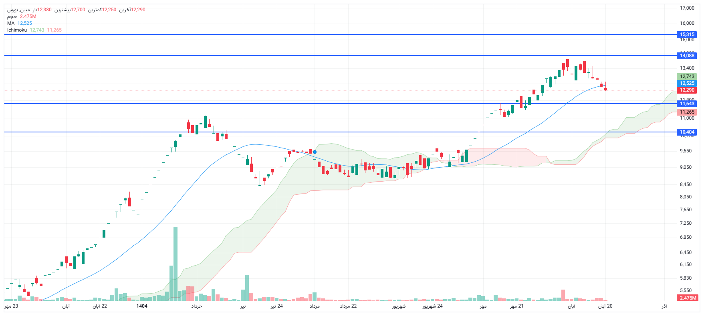Select the 14,088 horizontal line price tag
The image size is (704, 316).
tap(687, 56)
